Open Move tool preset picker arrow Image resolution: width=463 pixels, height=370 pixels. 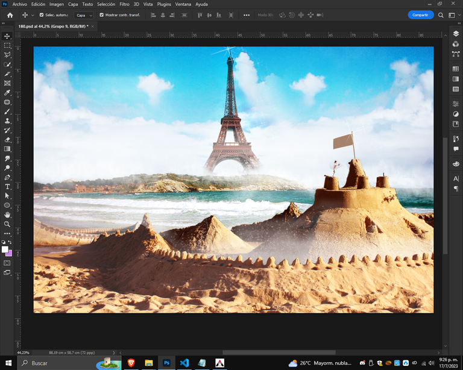[x=33, y=15]
